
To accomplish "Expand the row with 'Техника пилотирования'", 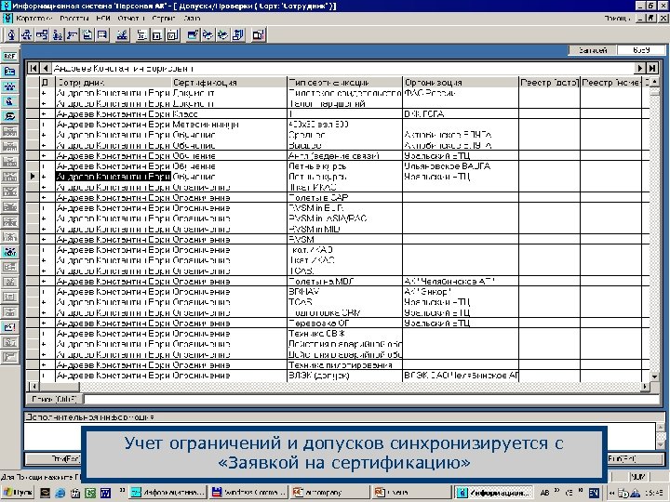I will (44, 365).
